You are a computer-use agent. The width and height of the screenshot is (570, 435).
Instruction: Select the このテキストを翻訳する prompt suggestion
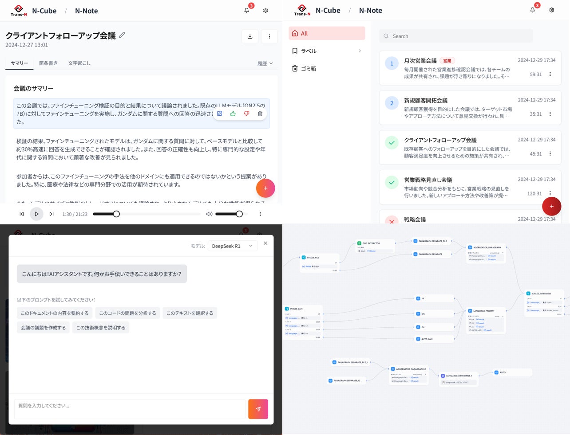190,313
